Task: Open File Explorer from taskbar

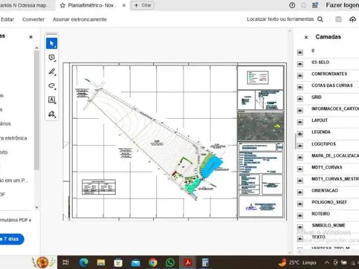Action: 101,262
